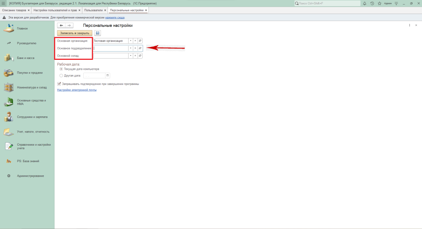Select Текущая дата компьютера radio option
422x229 pixels.
61,69
